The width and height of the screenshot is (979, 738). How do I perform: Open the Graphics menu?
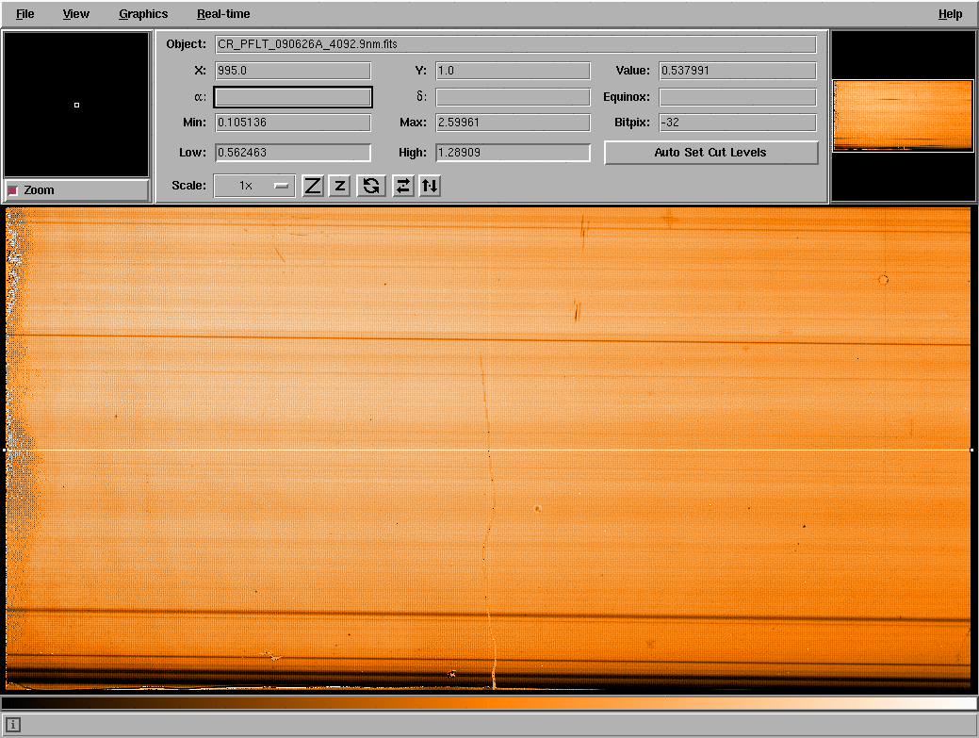pyautogui.click(x=143, y=14)
